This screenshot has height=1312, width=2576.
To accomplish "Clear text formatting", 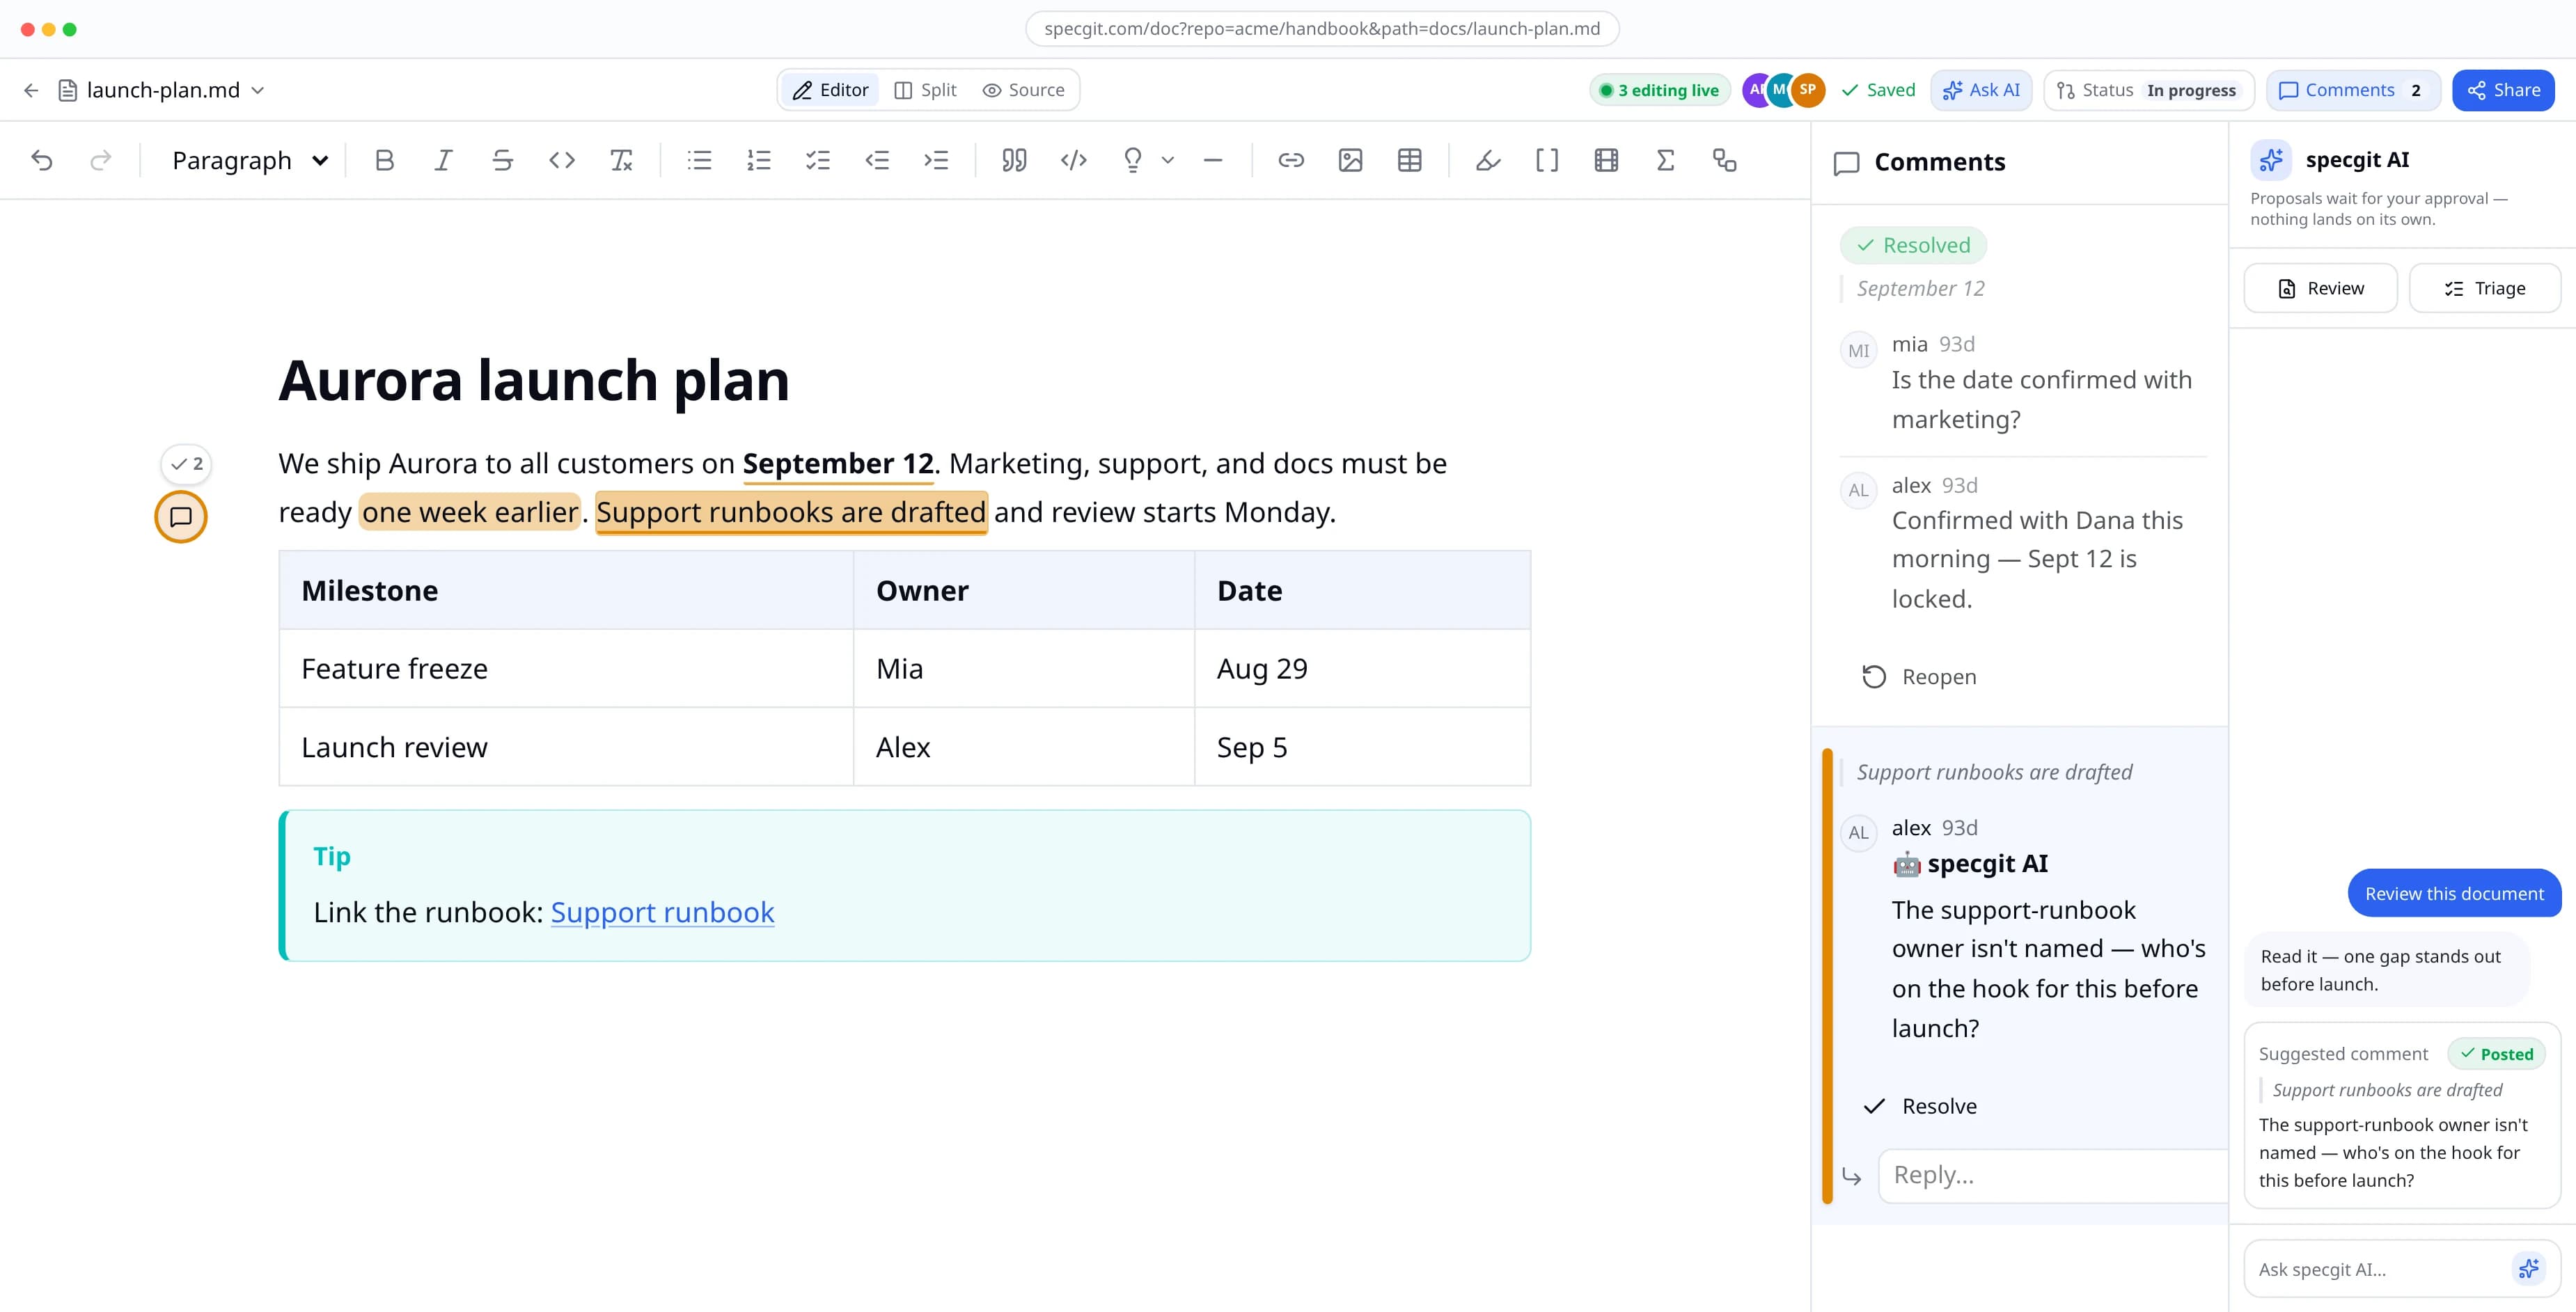I will [x=621, y=160].
